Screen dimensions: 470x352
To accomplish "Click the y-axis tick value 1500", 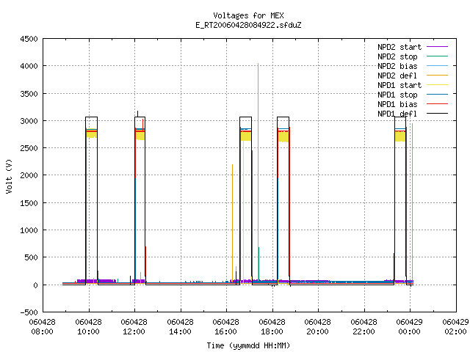I will [29, 203].
